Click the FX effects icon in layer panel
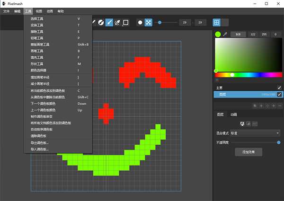284x201 pixels. 242,123
